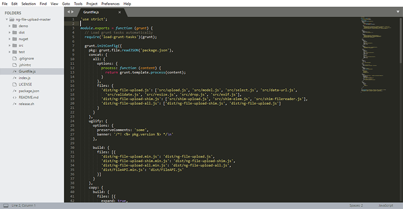This screenshot has width=403, height=209.
Task: Open the Find menu
Action: [43, 4]
